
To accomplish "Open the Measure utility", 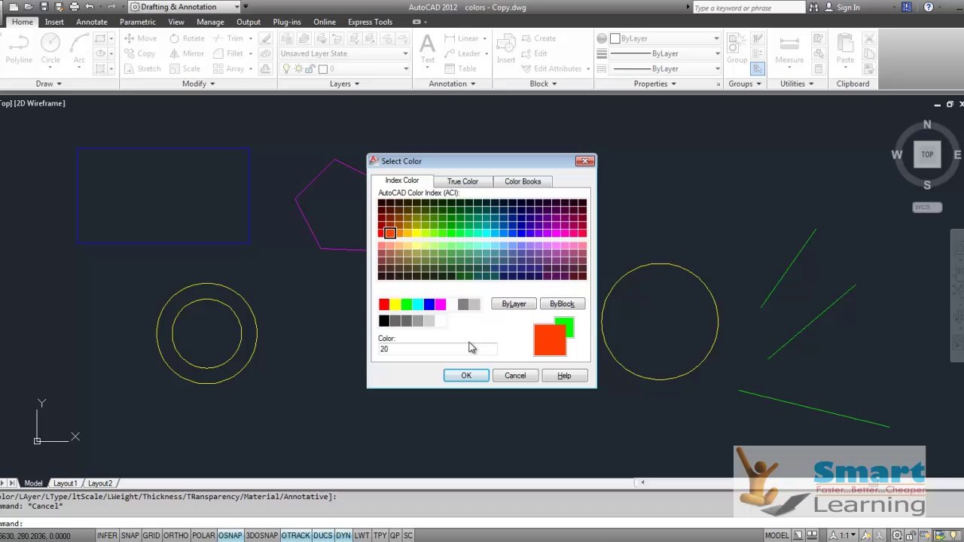I will [789, 50].
